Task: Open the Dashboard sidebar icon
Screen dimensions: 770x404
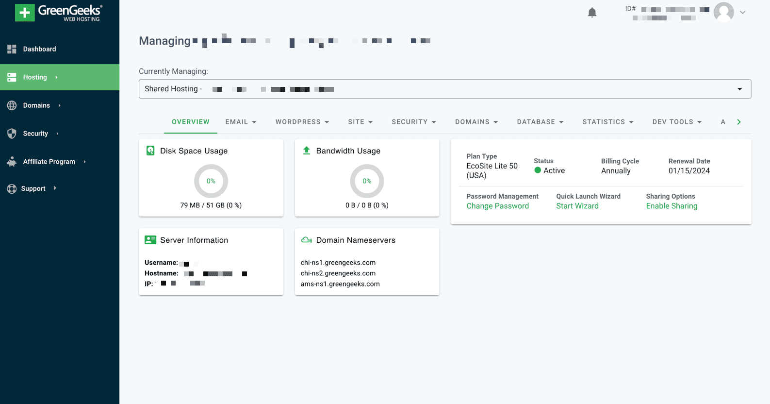Action: (12, 49)
